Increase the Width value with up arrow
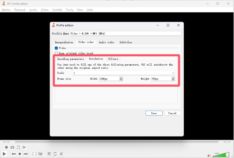This screenshot has width=234, height=158. (x=121, y=78)
